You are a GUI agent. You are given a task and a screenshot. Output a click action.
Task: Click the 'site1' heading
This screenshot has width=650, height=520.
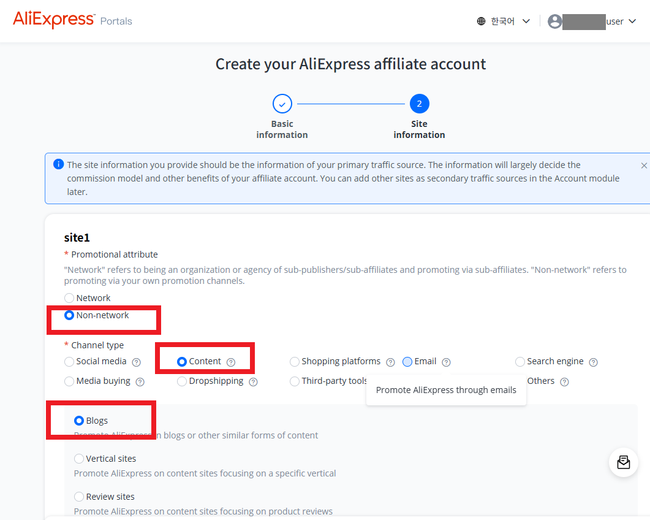click(77, 237)
